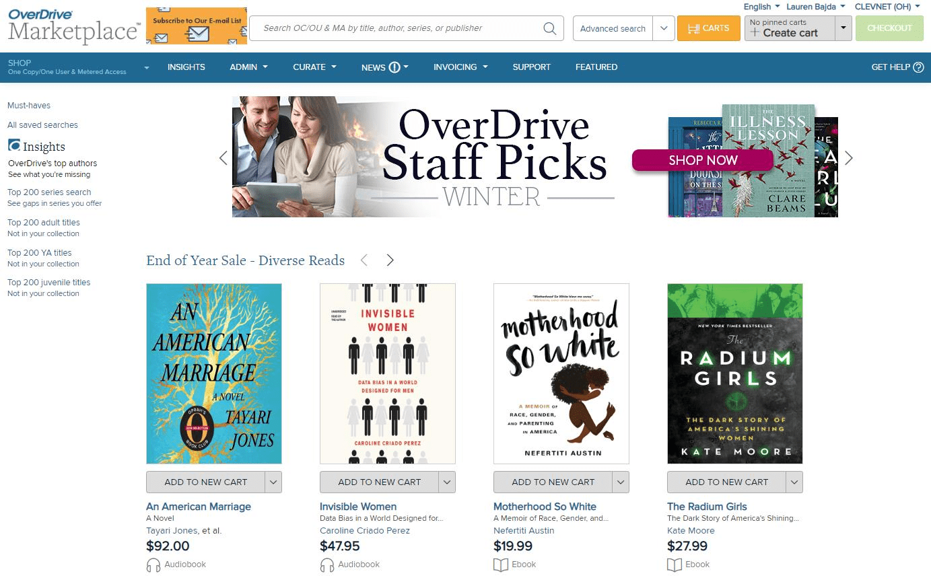Open the Lauren Bajda account dropdown
This screenshot has height=584, width=931.
(816, 7)
